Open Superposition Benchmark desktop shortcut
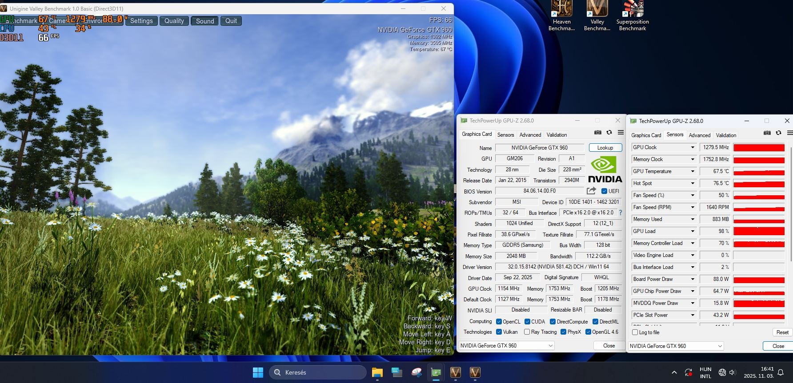Screen dimensions: 793x383 (633, 16)
